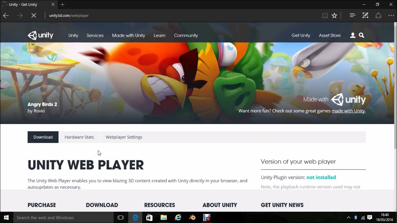Click the RESOURCES footer heading
This screenshot has width=397, height=223.
pyautogui.click(x=159, y=205)
